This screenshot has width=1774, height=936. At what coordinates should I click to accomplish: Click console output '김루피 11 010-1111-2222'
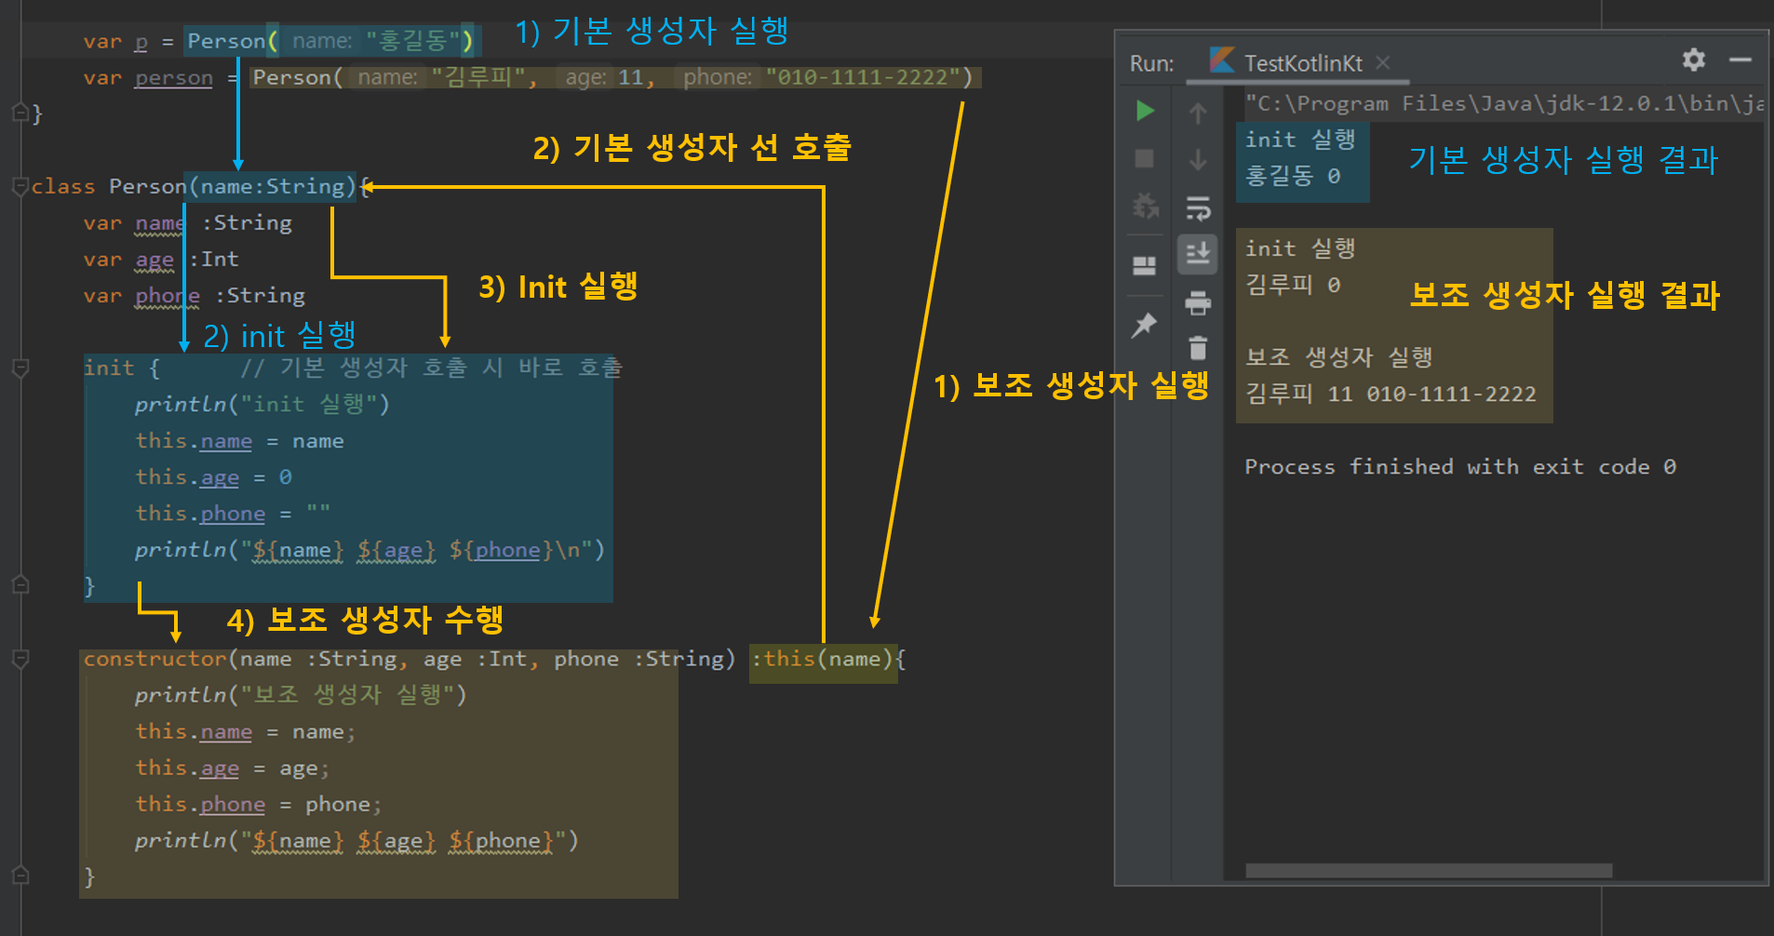1391,394
